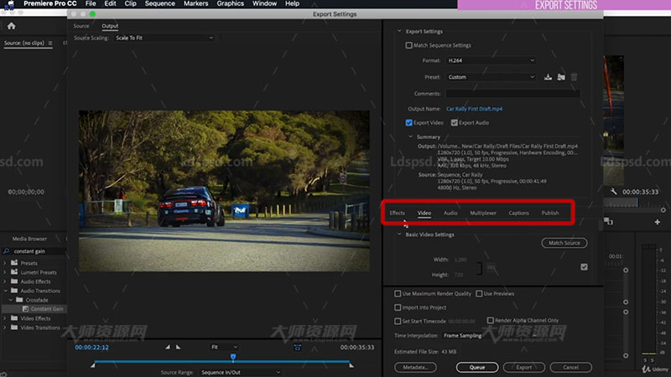
Task: Click the Delete Preset trash icon
Action: 575,77
